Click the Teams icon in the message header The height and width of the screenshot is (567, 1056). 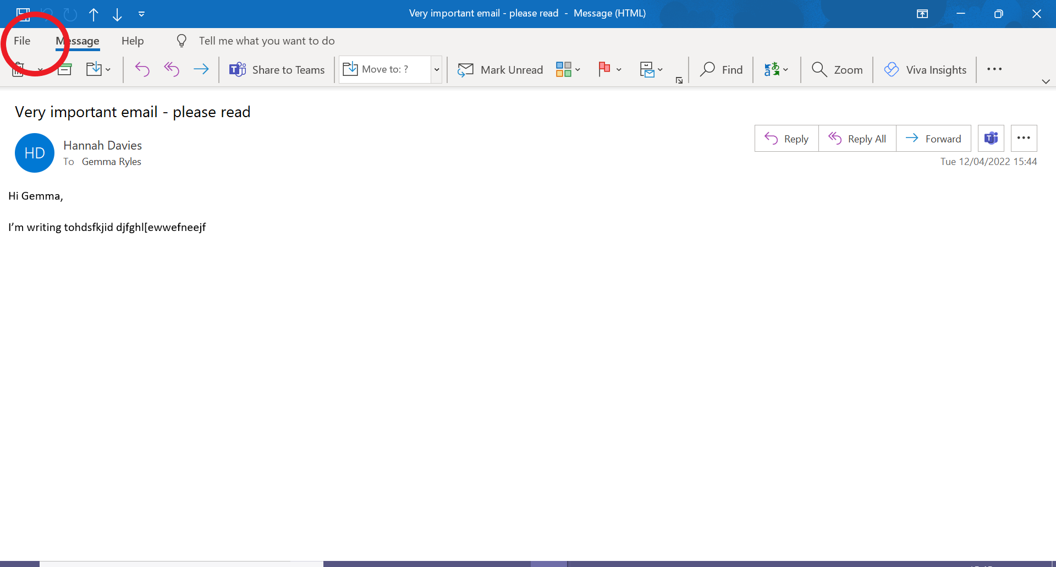(x=991, y=139)
